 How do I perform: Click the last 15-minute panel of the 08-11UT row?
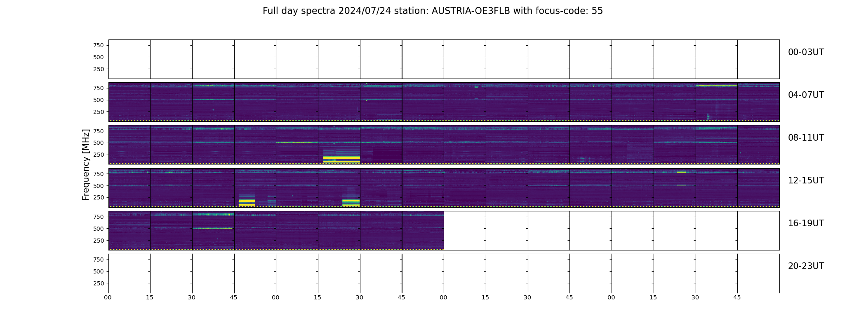click(758, 145)
